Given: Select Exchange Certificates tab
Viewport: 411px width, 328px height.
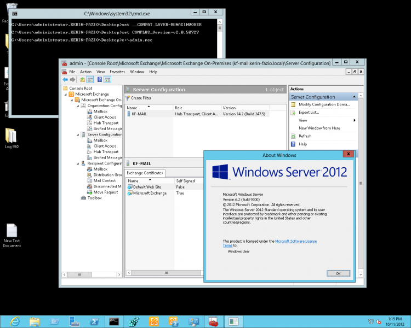Looking at the screenshot, I should 145,173.
